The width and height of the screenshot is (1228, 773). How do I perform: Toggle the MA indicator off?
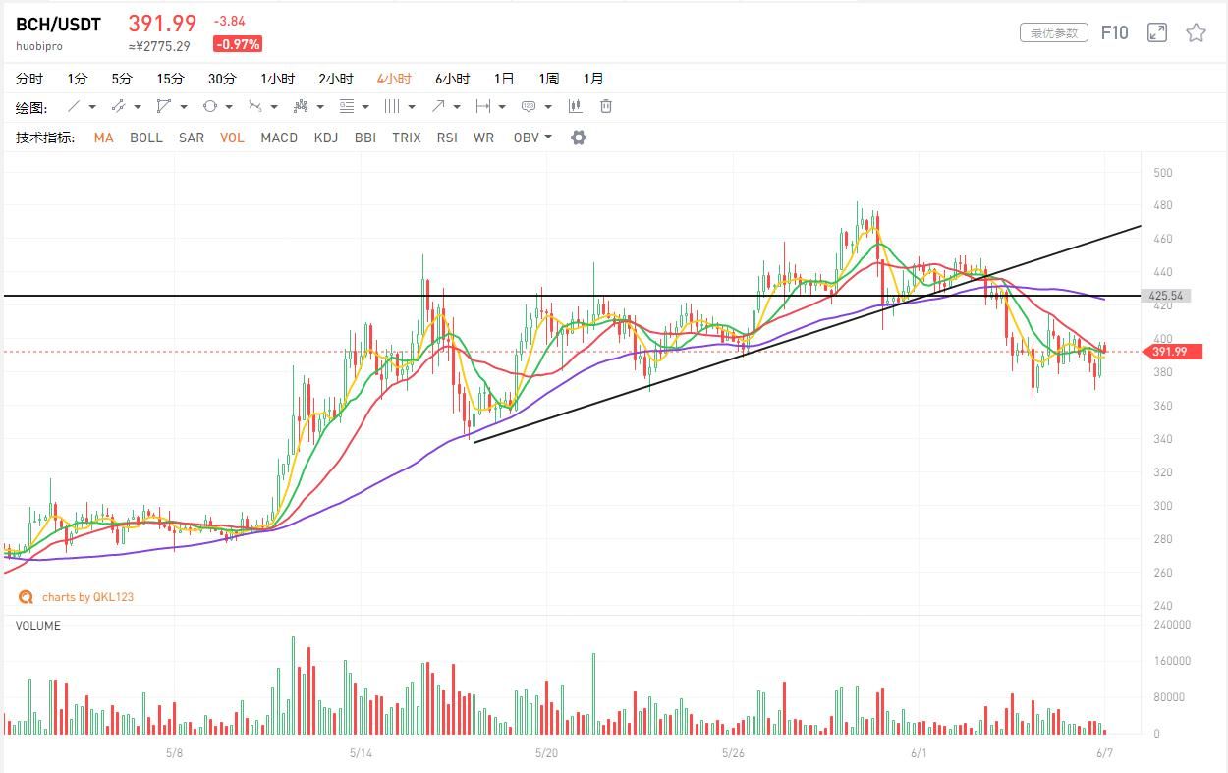[x=103, y=138]
